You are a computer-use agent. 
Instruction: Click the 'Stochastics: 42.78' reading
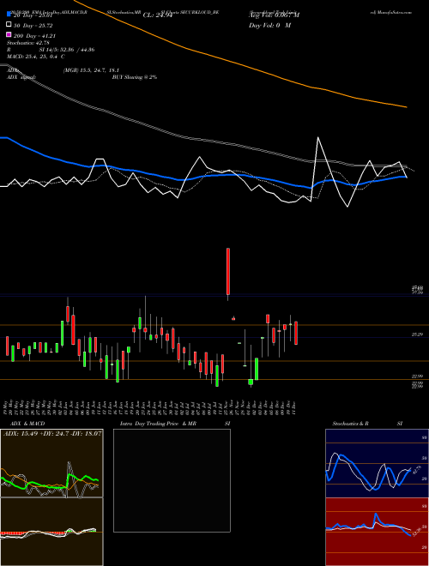click(x=27, y=43)
